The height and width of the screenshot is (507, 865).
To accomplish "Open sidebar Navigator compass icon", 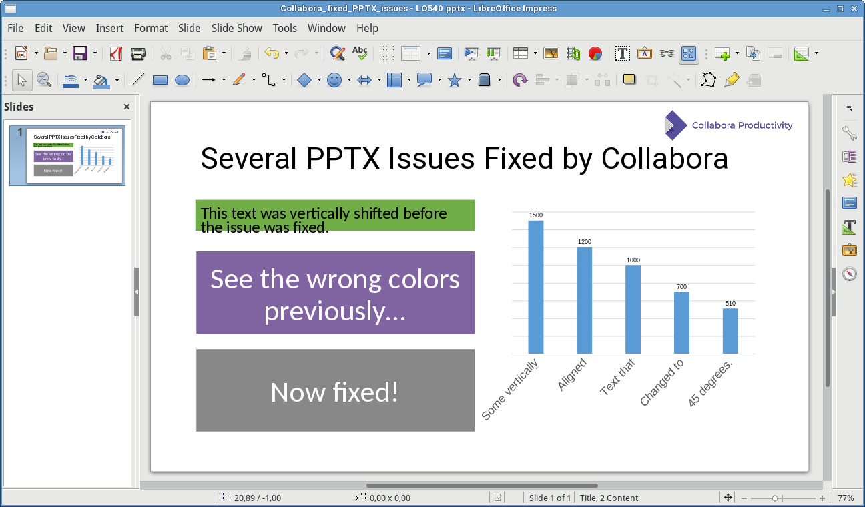I will point(850,274).
